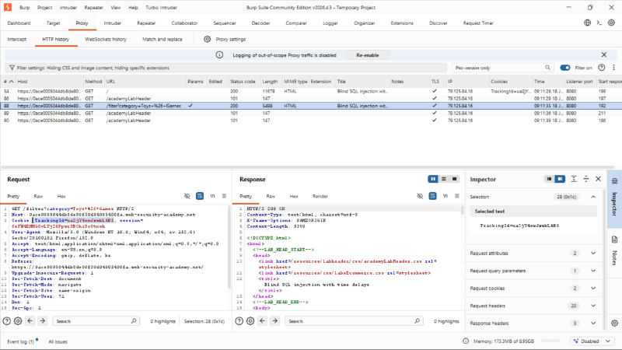Viewport: 622px width, 350px height.
Task: Click the memory usage progress bar
Action: [550, 341]
